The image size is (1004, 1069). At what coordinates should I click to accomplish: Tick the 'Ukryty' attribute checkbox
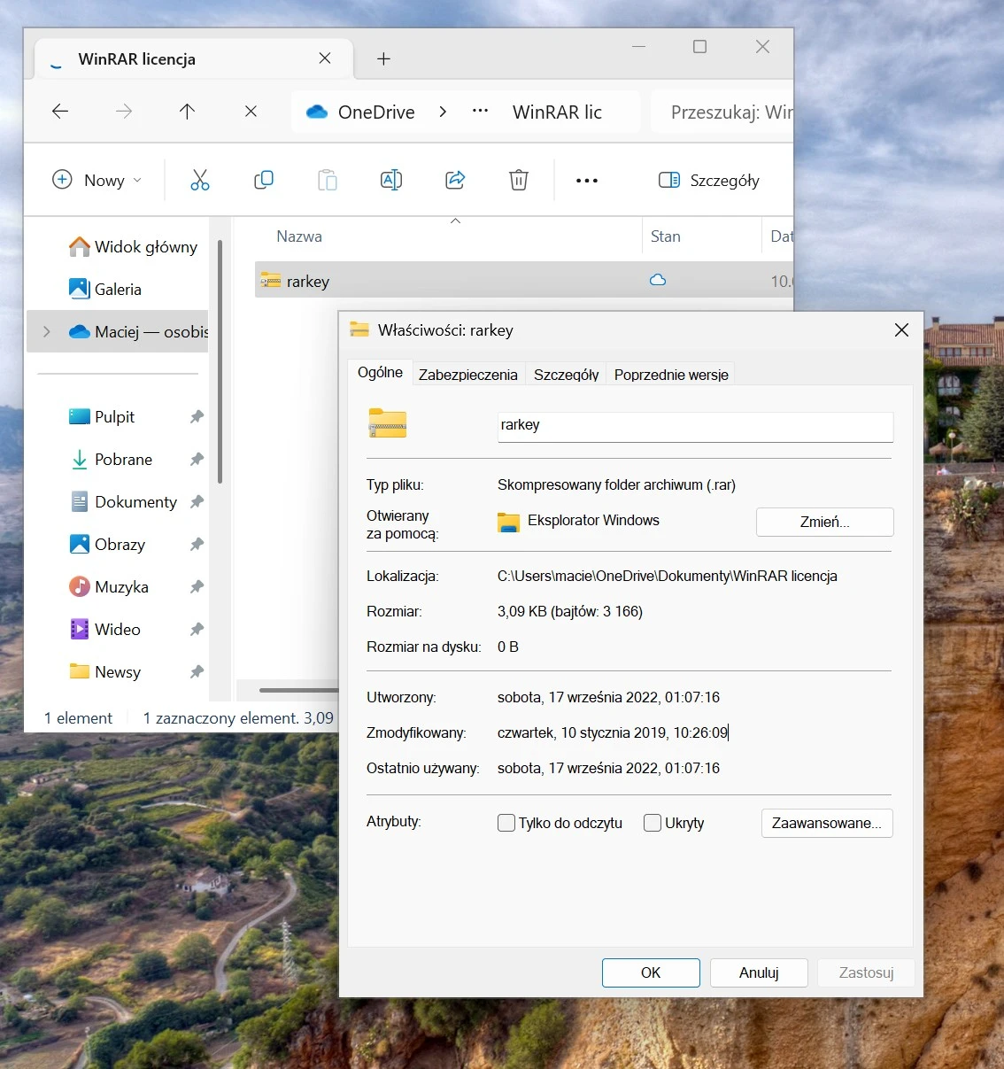(x=653, y=823)
